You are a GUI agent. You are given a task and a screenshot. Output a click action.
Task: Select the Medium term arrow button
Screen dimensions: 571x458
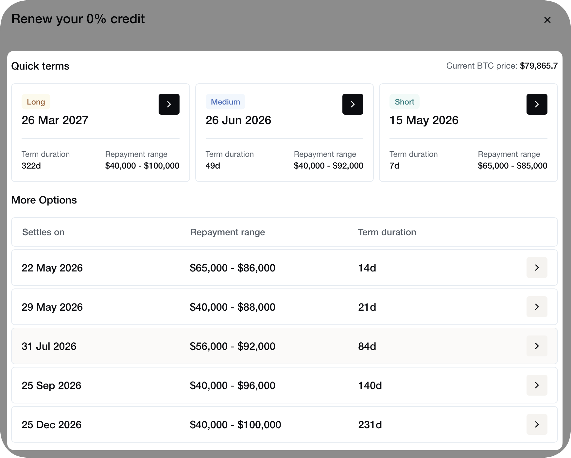[353, 104]
